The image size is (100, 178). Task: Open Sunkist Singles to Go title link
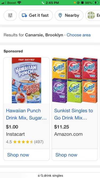click(x=74, y=114)
